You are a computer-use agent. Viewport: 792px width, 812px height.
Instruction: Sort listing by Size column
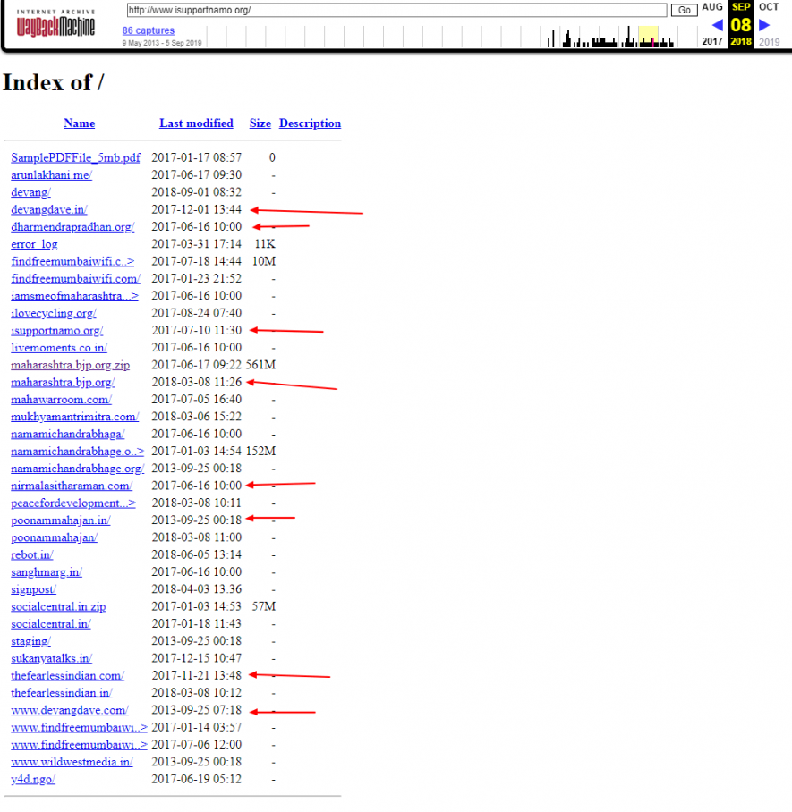coord(260,123)
